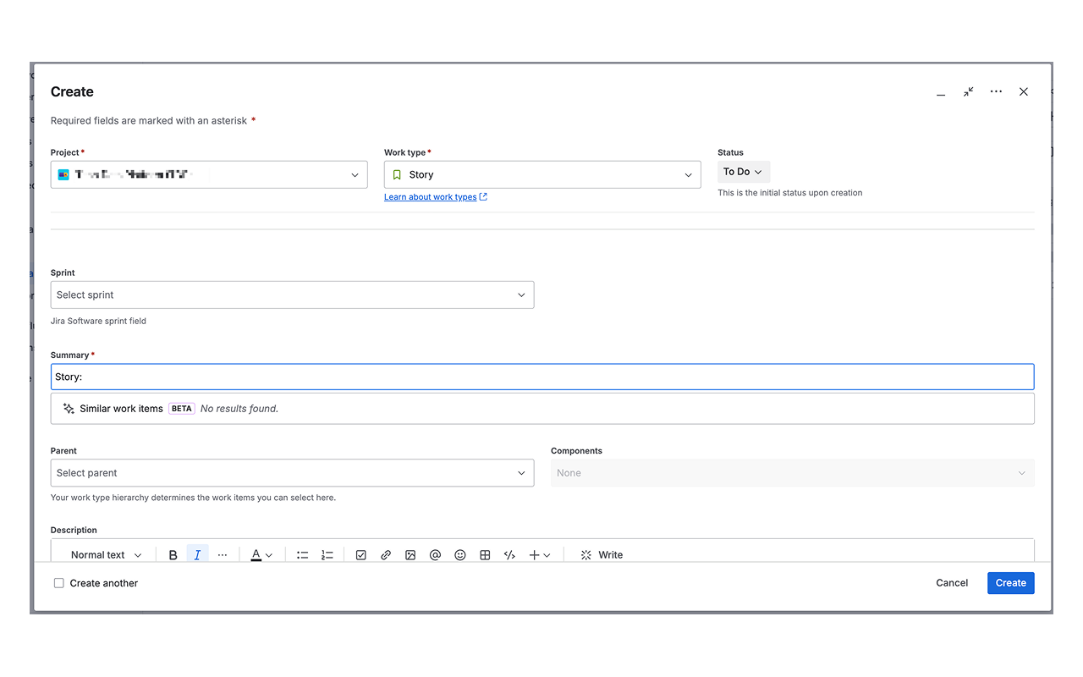
Task: Open the Project dropdown
Action: [x=209, y=174]
